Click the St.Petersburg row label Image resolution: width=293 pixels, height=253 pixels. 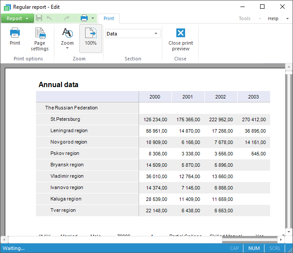pyautogui.click(x=65, y=119)
